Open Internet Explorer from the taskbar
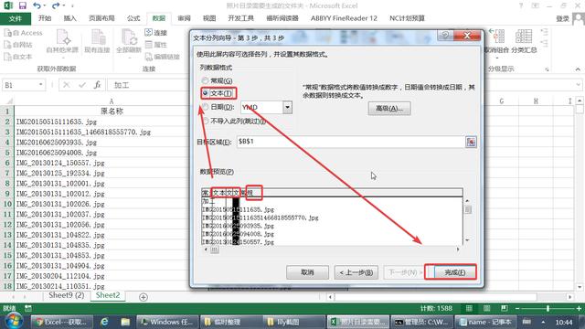The height and width of the screenshot is (329, 585). (x=104, y=322)
